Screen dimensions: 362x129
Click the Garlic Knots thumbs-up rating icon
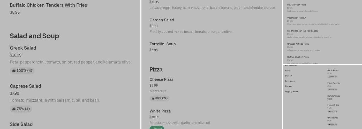click(x=329, y=77)
